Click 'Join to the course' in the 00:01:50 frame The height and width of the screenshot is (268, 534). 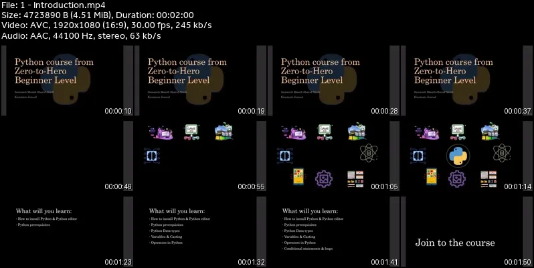point(455,243)
